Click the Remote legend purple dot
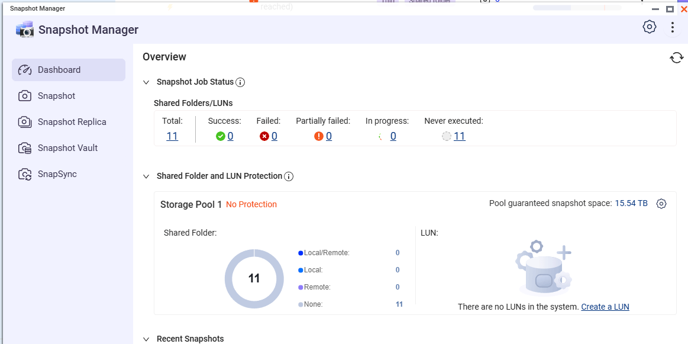The image size is (688, 344). pyautogui.click(x=301, y=287)
